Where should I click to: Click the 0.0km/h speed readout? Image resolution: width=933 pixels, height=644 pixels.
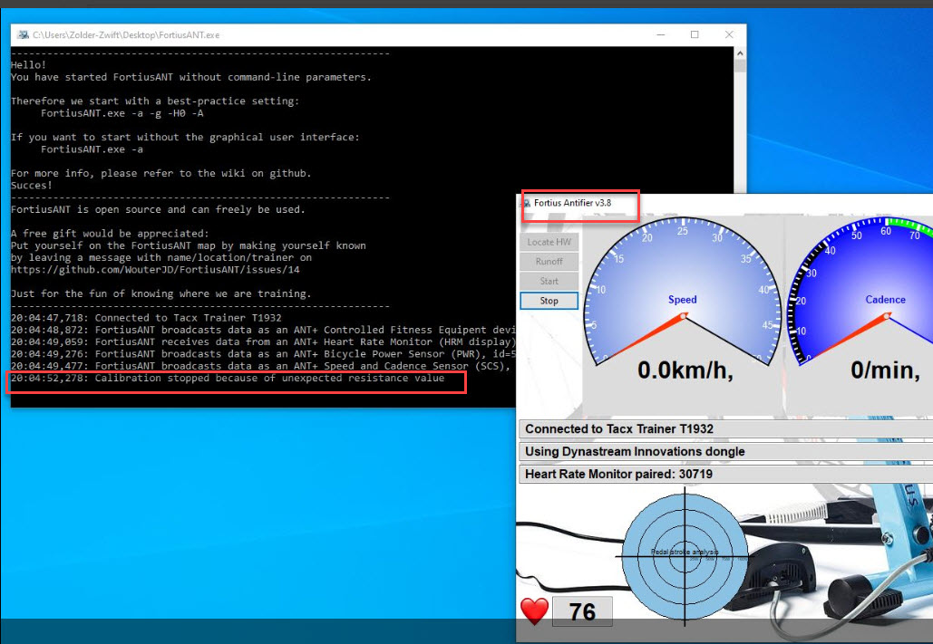(x=685, y=370)
